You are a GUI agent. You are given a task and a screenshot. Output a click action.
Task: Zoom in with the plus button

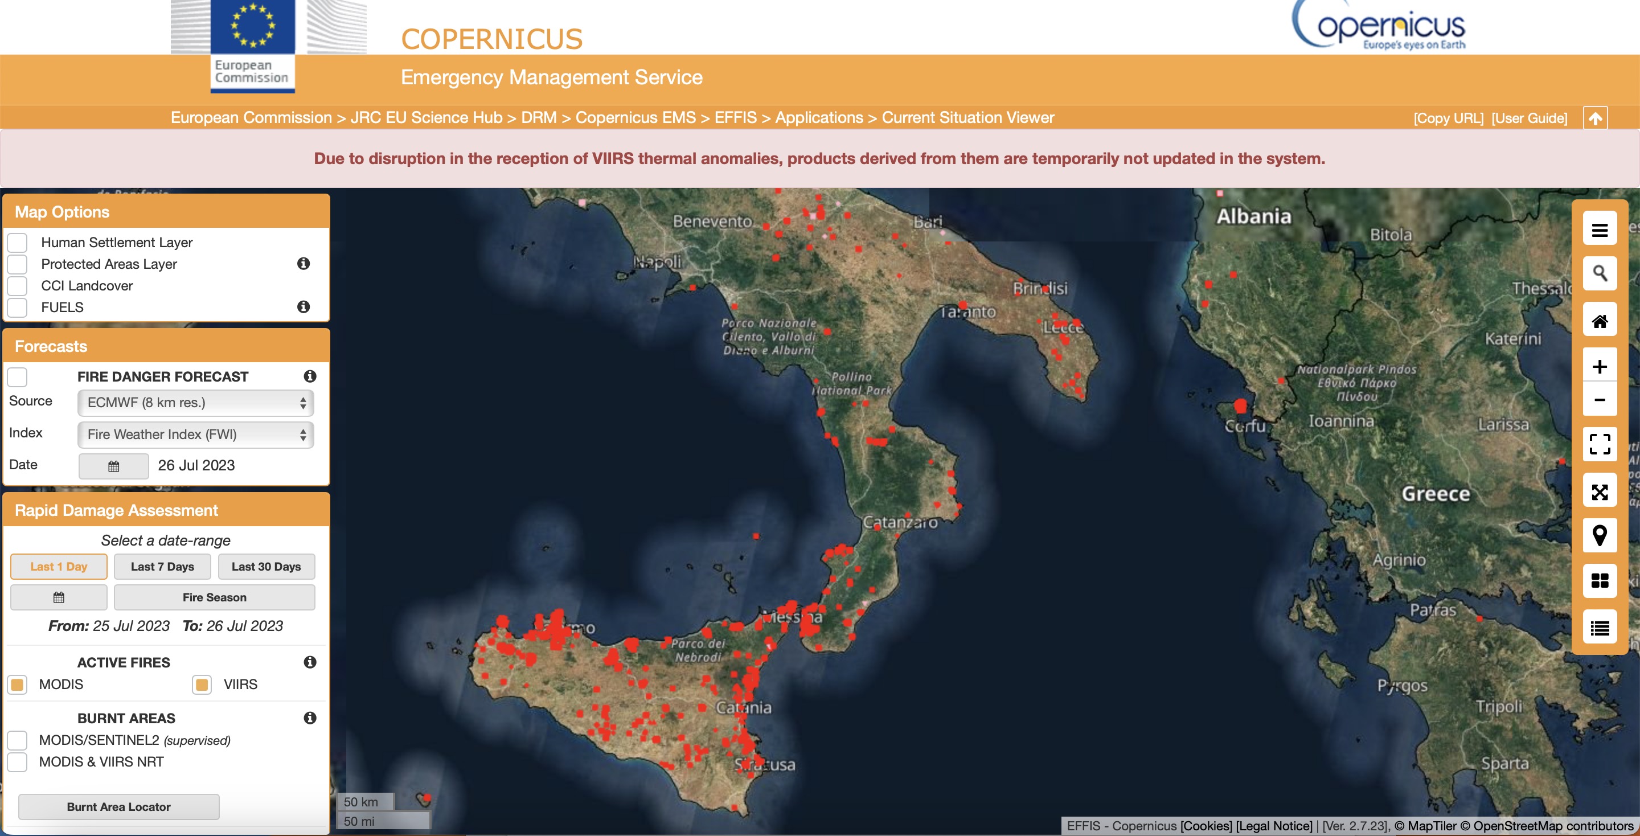(x=1599, y=366)
